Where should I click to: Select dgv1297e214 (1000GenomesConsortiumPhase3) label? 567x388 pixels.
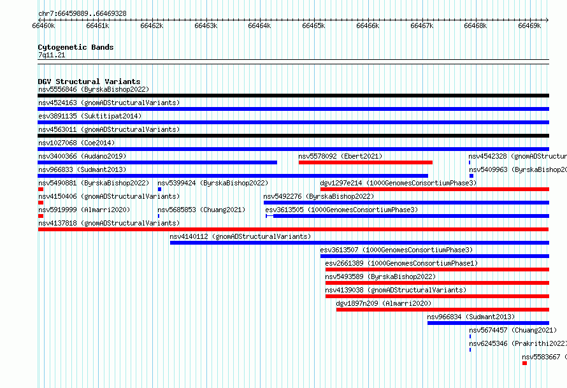click(x=398, y=183)
